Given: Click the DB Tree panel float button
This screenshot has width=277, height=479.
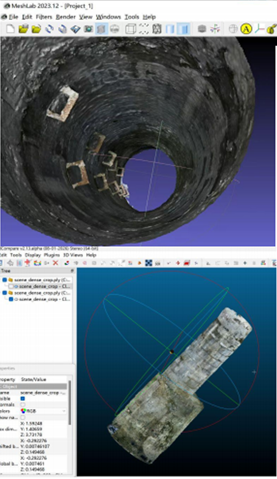Looking at the screenshot, I should tap(73, 271).
